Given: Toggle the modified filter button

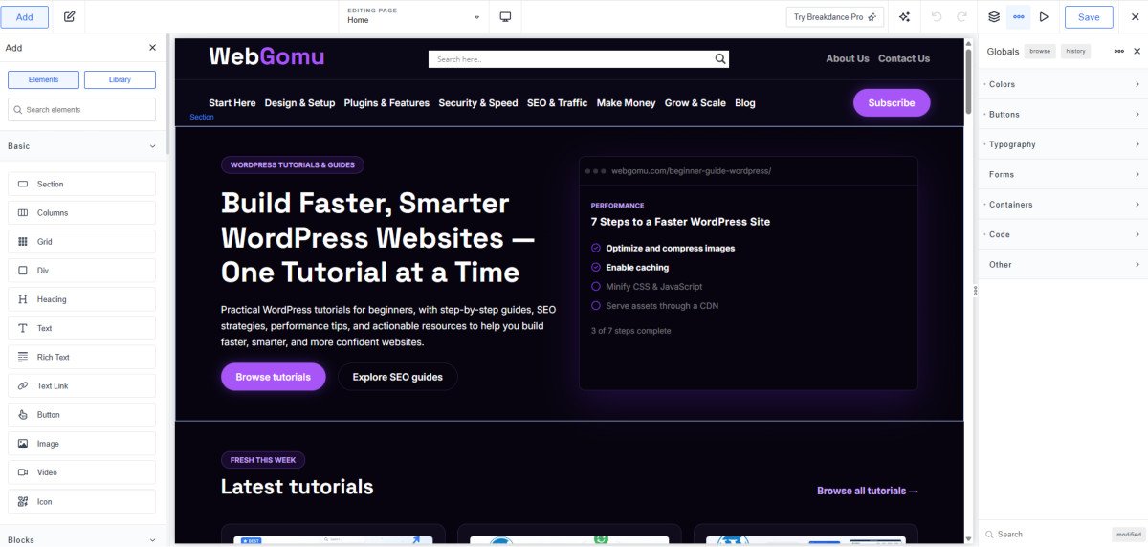Looking at the screenshot, I should point(1127,535).
